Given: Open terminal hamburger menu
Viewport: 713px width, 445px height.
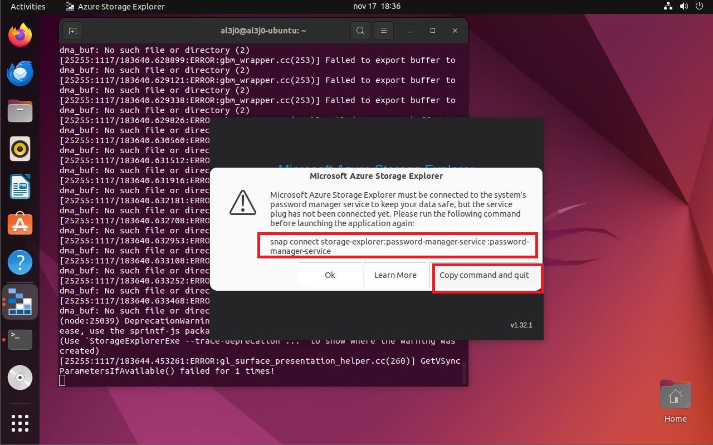Looking at the screenshot, I should point(383,31).
